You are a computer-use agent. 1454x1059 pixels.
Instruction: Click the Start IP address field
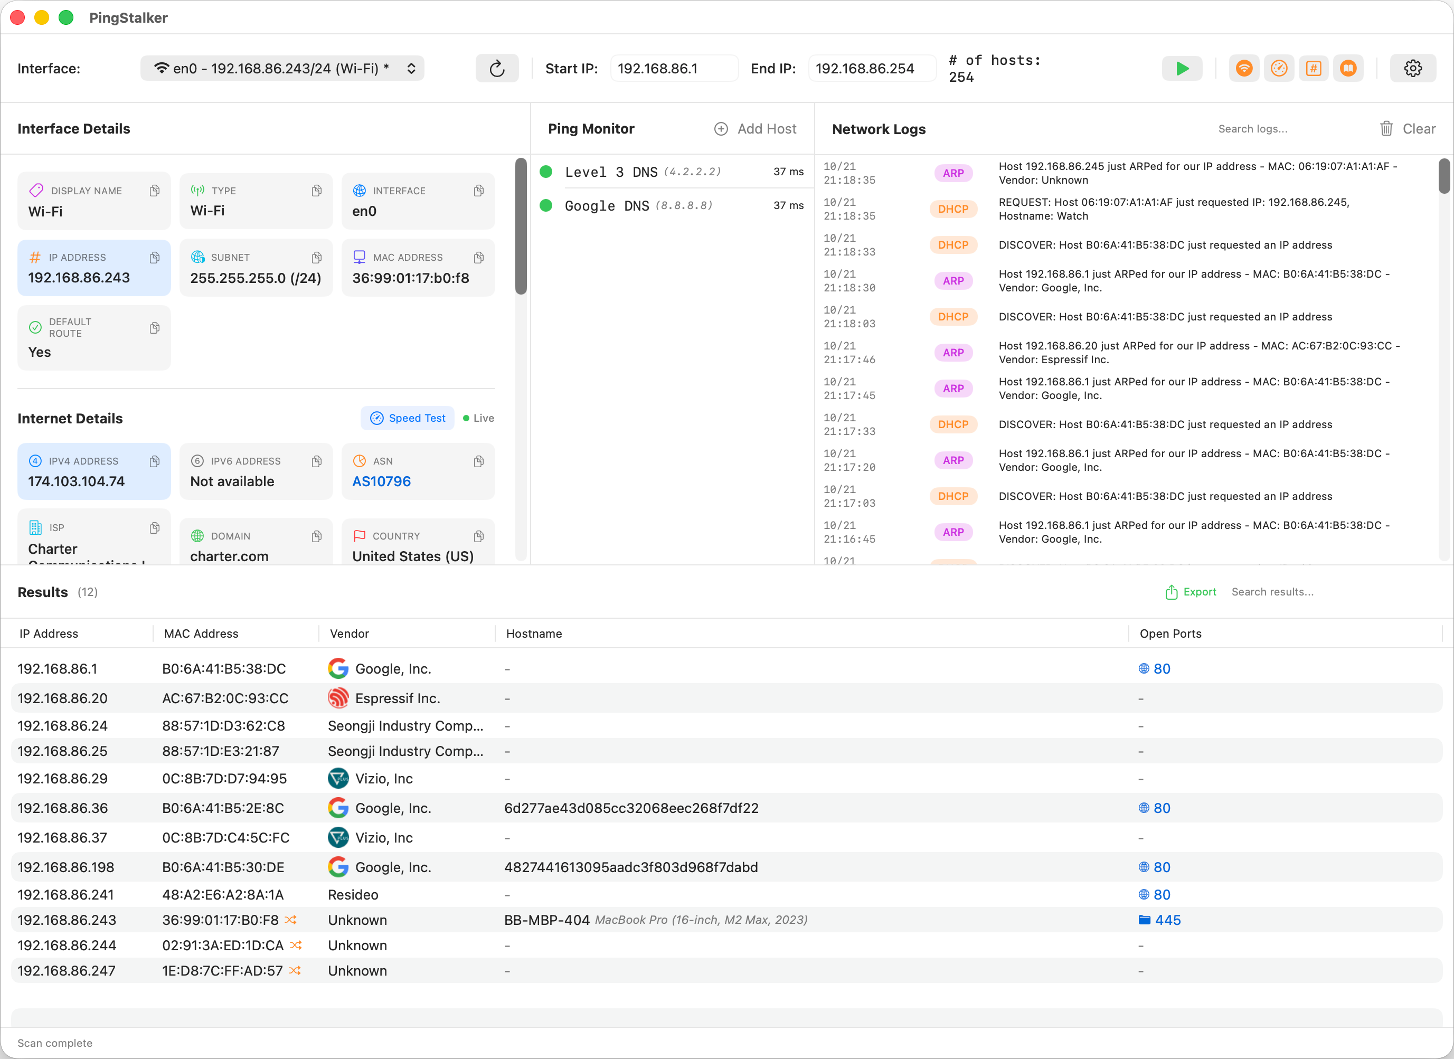point(673,69)
